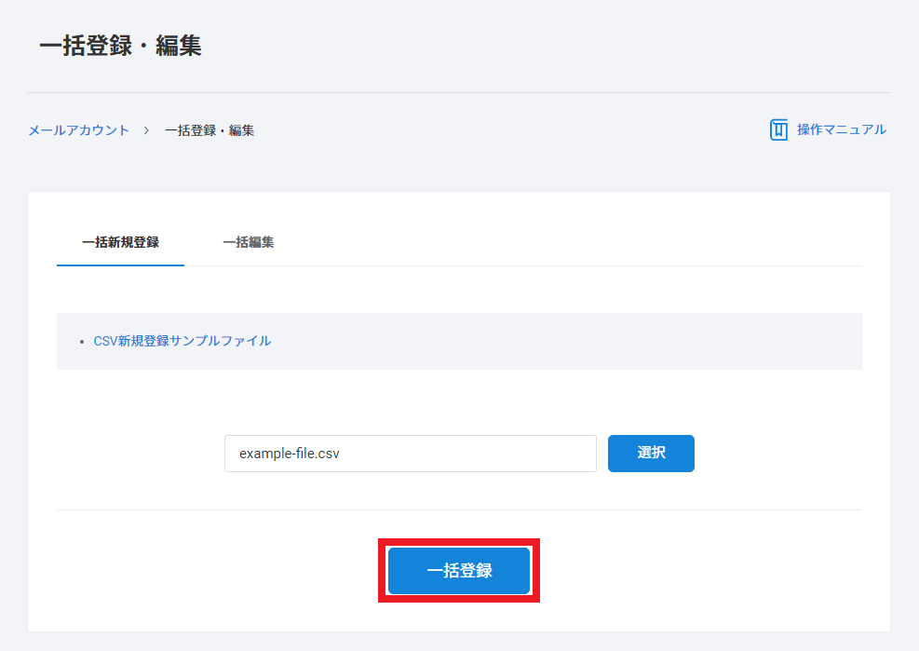The width and height of the screenshot is (919, 651).
Task: Click the breadcrumb chevron separator
Action: [147, 130]
